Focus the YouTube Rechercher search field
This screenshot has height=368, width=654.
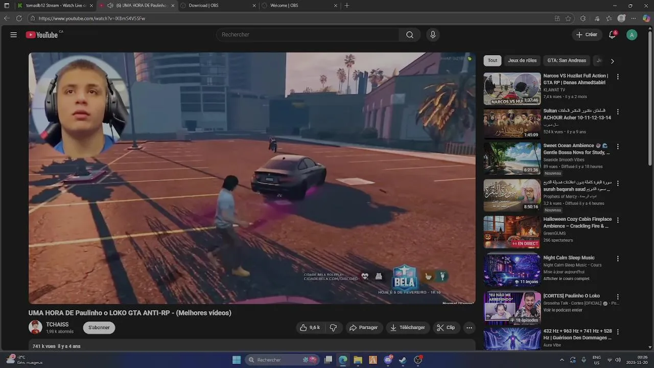pyautogui.click(x=308, y=35)
